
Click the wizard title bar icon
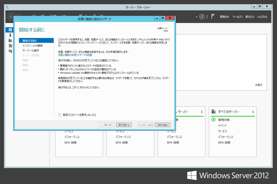pos(17,18)
